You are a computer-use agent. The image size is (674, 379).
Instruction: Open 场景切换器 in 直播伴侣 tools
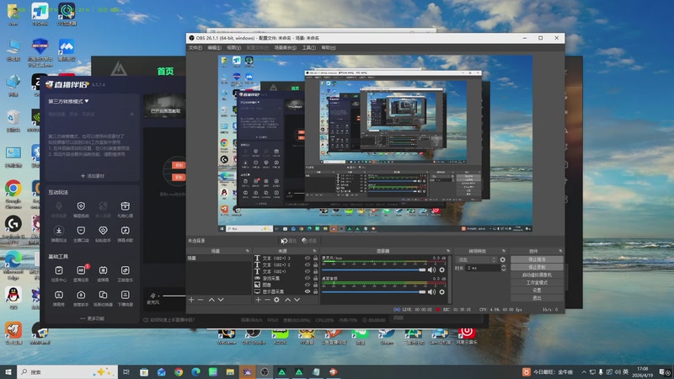coord(103,298)
